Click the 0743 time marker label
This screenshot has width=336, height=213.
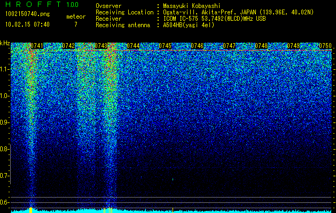[x=101, y=46]
